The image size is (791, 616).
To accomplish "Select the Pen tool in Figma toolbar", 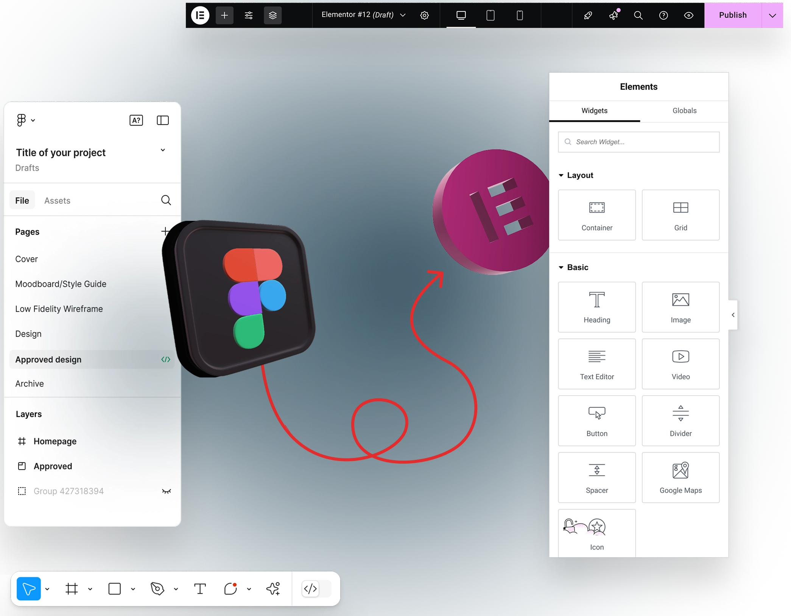I will [157, 588].
